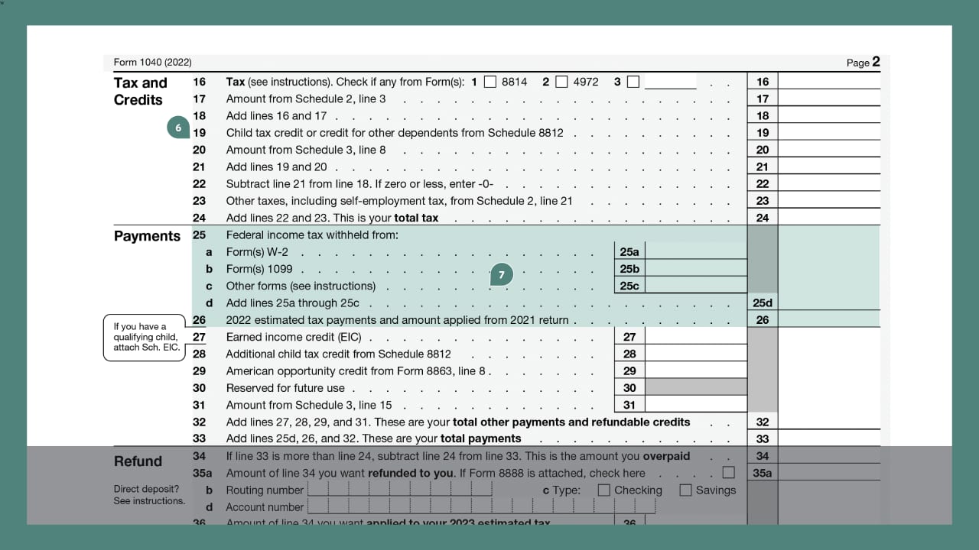Select the Savings account type box
979x550 pixels.
pyautogui.click(x=685, y=490)
